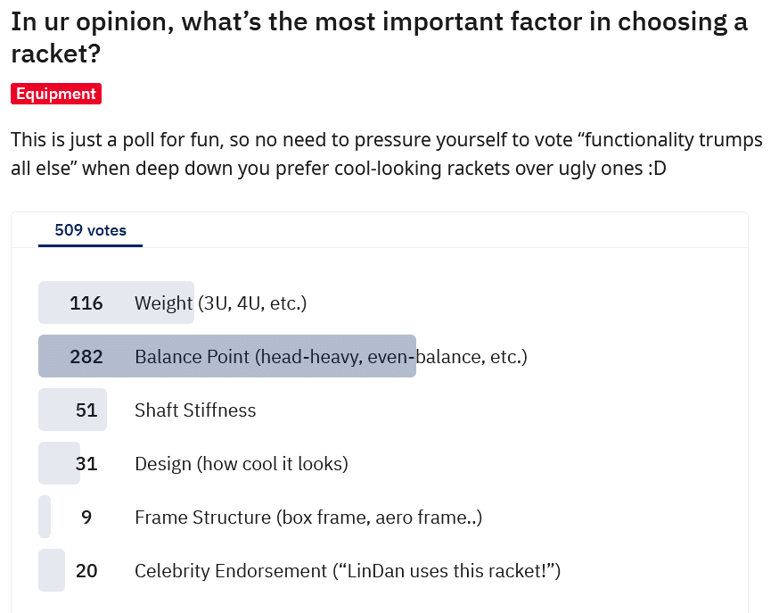
Task: Click the 31 vote count beside Design
Action: click(86, 464)
